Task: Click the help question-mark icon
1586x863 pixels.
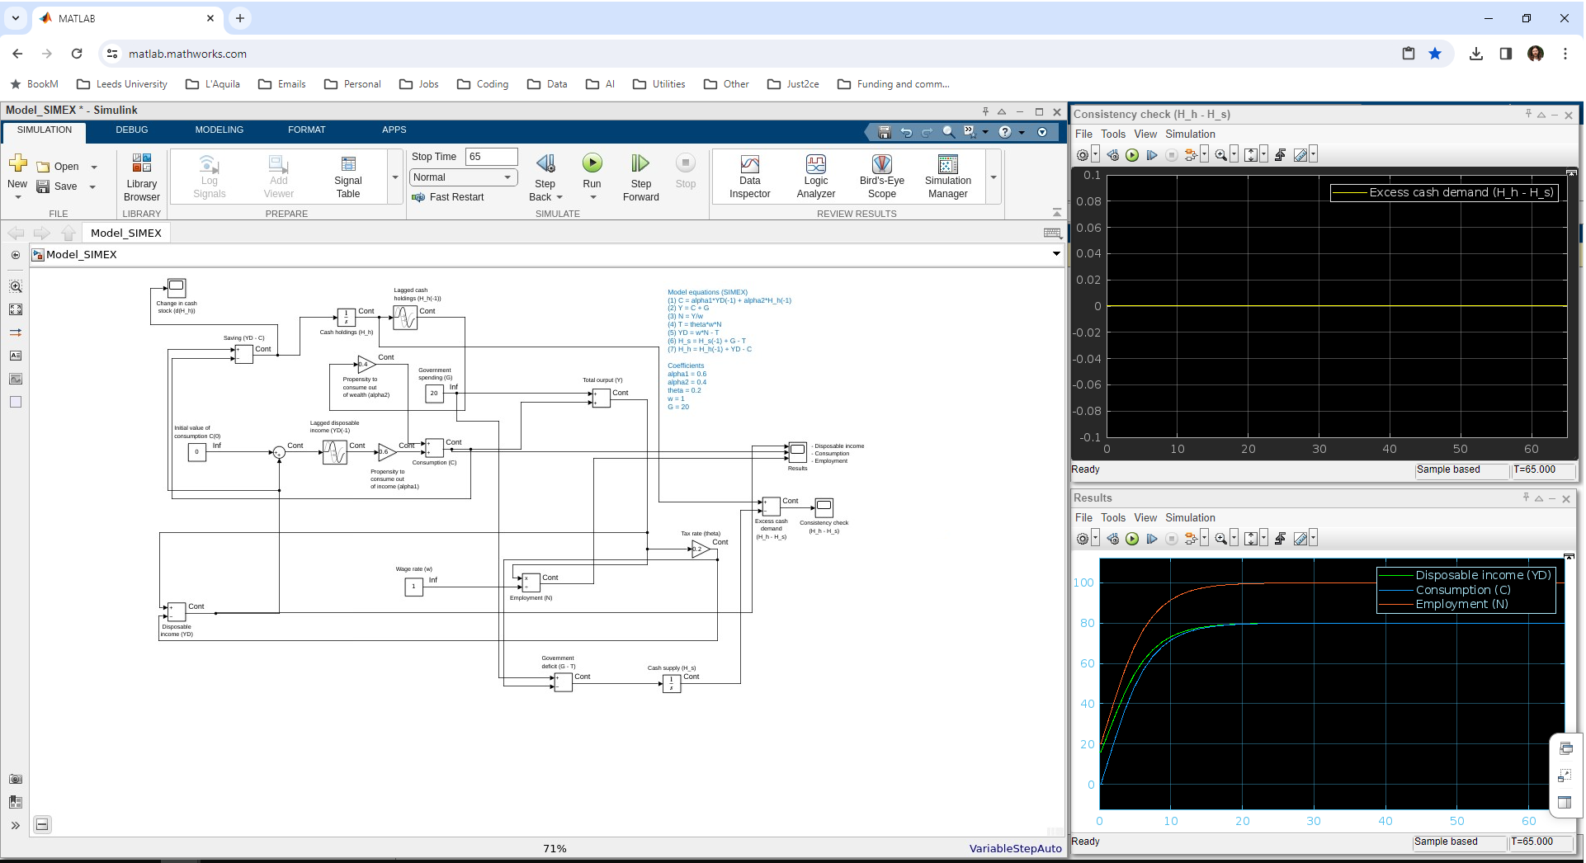Action: point(1004,132)
